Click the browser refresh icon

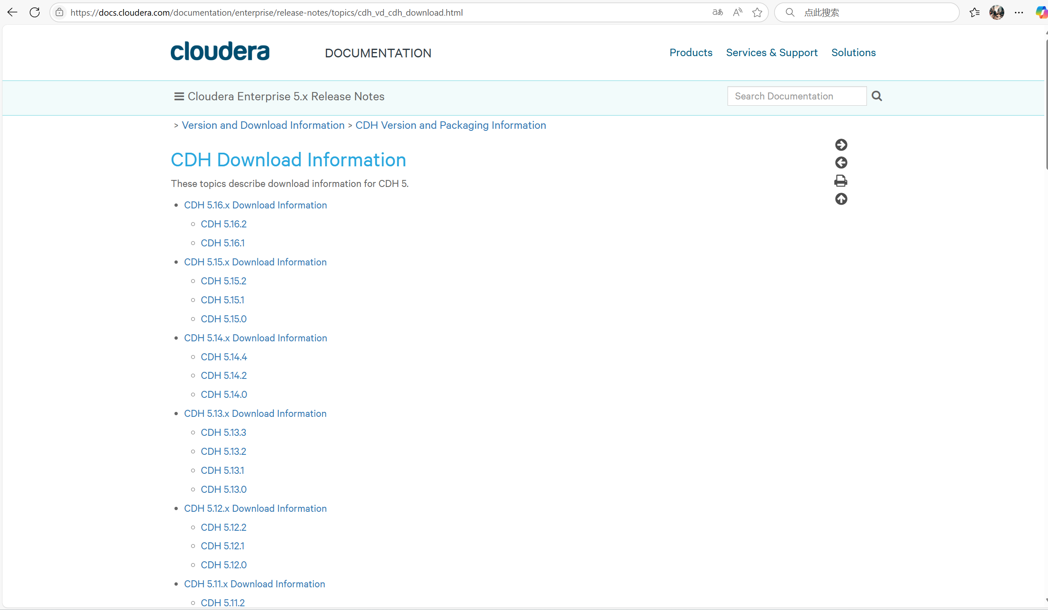point(35,12)
